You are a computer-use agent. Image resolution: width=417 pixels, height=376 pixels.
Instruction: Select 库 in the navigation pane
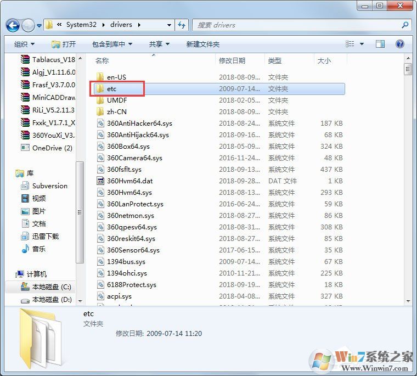[x=25, y=173]
